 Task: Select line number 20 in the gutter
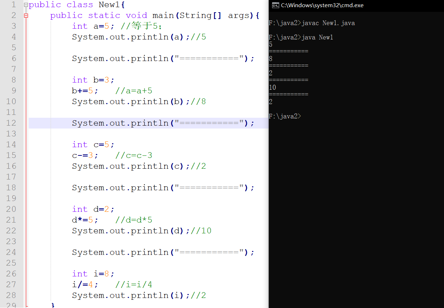click(x=11, y=209)
